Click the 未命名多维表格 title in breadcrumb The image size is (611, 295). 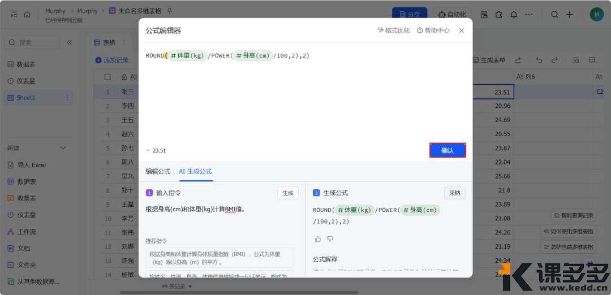pos(140,11)
